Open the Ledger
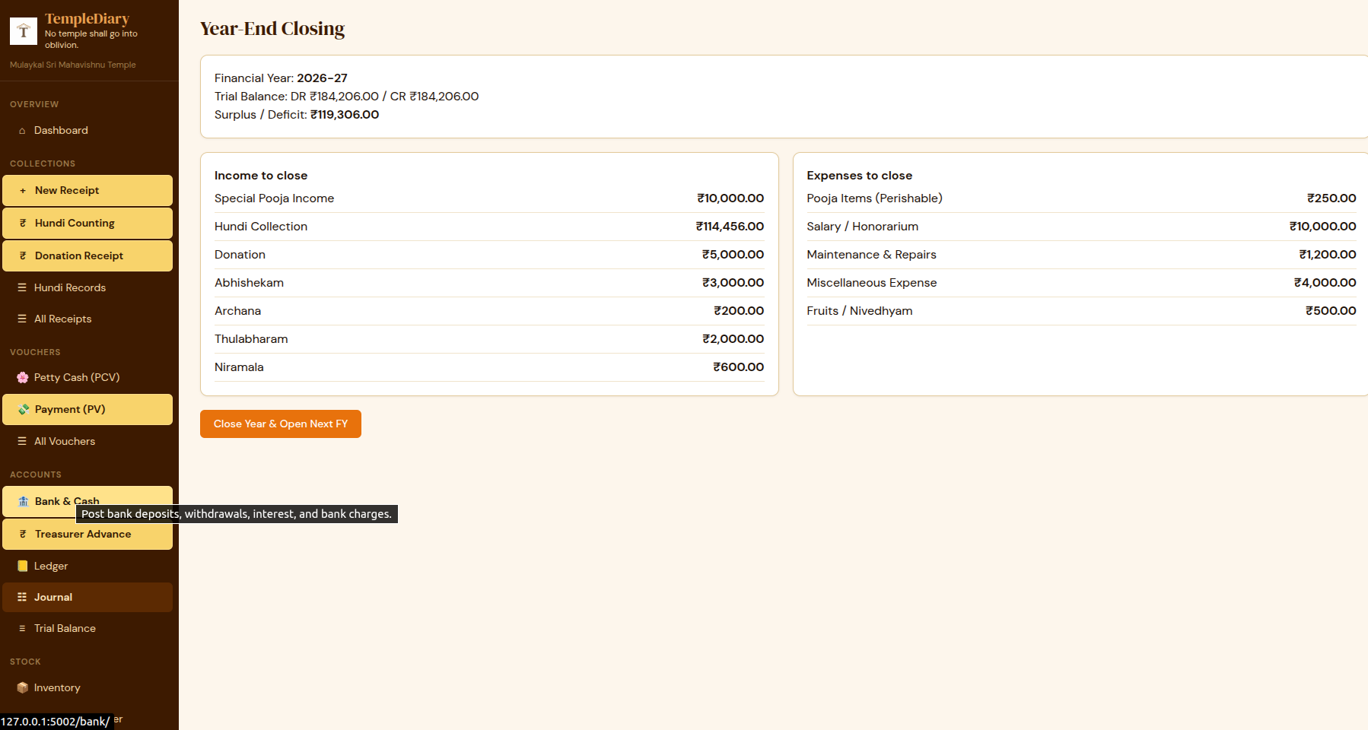The width and height of the screenshot is (1368, 730). (87, 566)
